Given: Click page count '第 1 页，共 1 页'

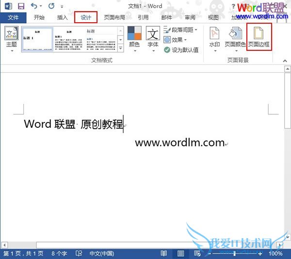Looking at the screenshot, I should click(x=24, y=254).
